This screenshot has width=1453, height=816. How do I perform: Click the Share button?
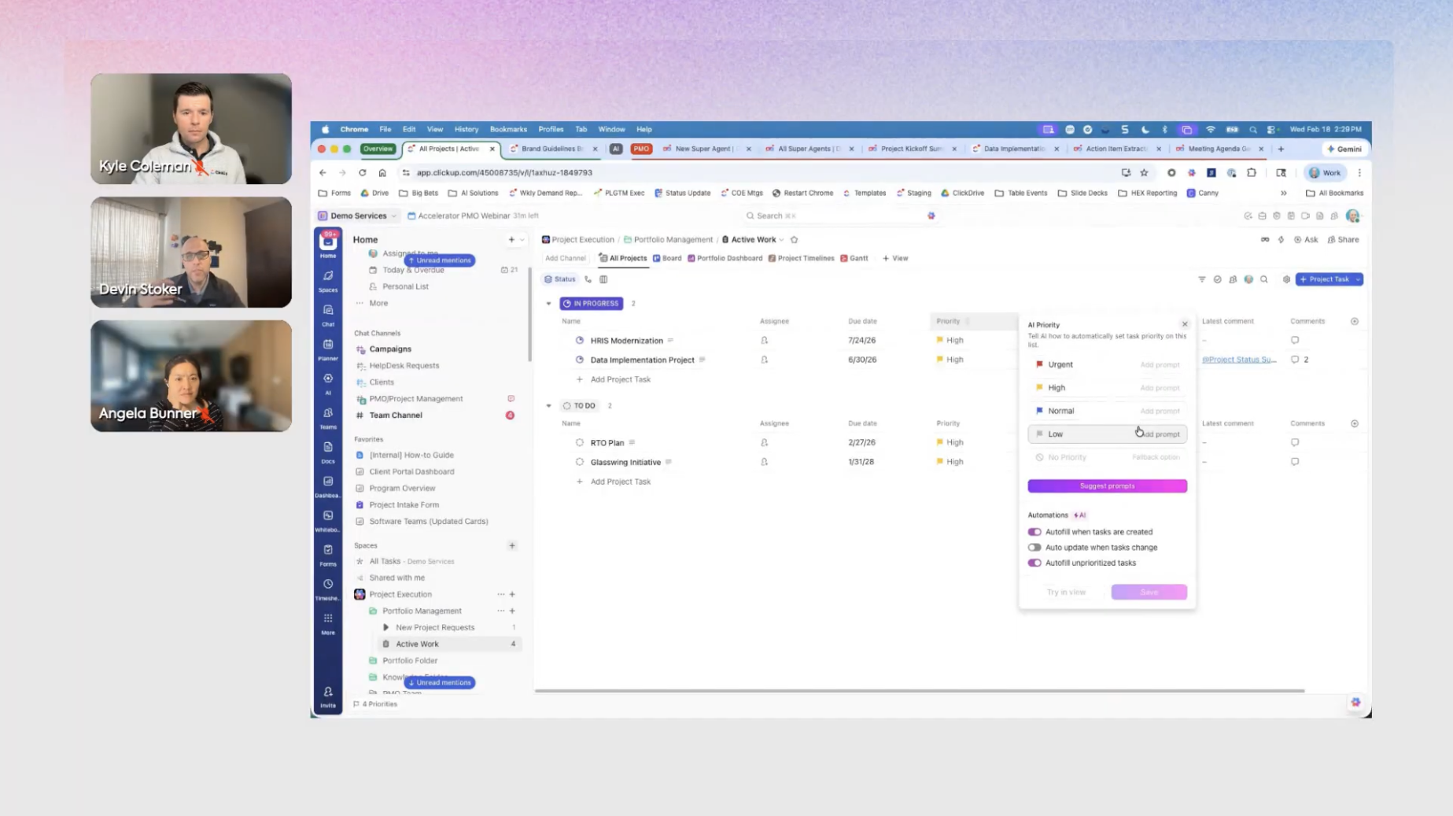(x=1344, y=240)
